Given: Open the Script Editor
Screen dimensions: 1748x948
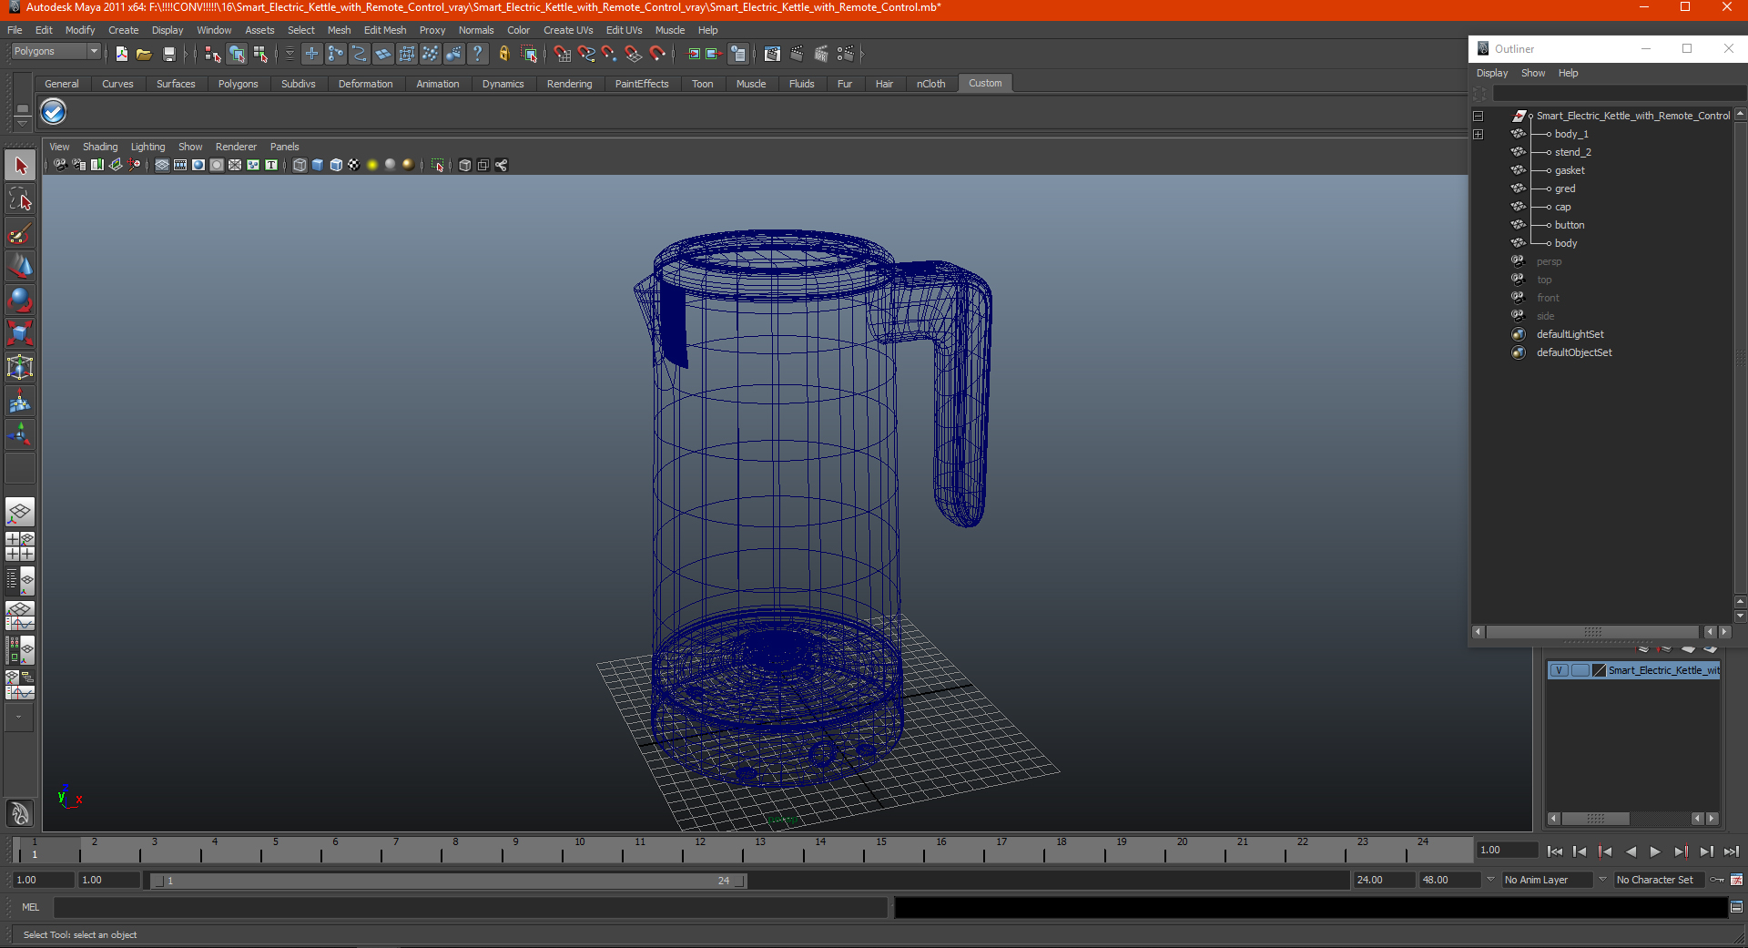Looking at the screenshot, I should pos(1737,907).
